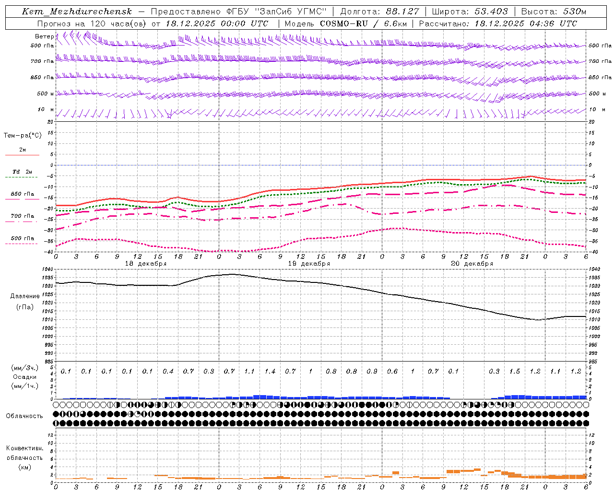This screenshot has height=491, width=614.
Task: Click the Давление pressure panel label
Action: point(25,296)
